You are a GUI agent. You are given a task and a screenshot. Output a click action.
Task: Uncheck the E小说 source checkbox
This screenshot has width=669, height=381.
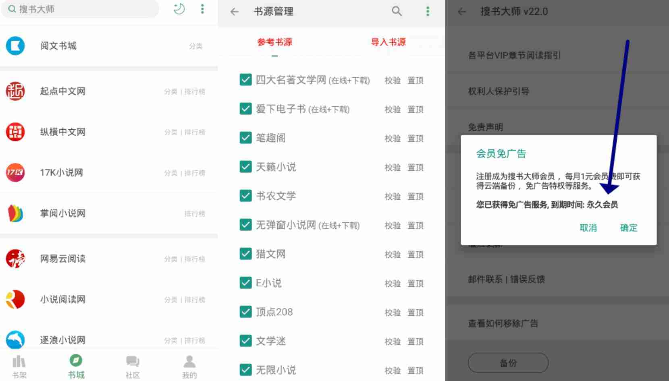(x=245, y=282)
